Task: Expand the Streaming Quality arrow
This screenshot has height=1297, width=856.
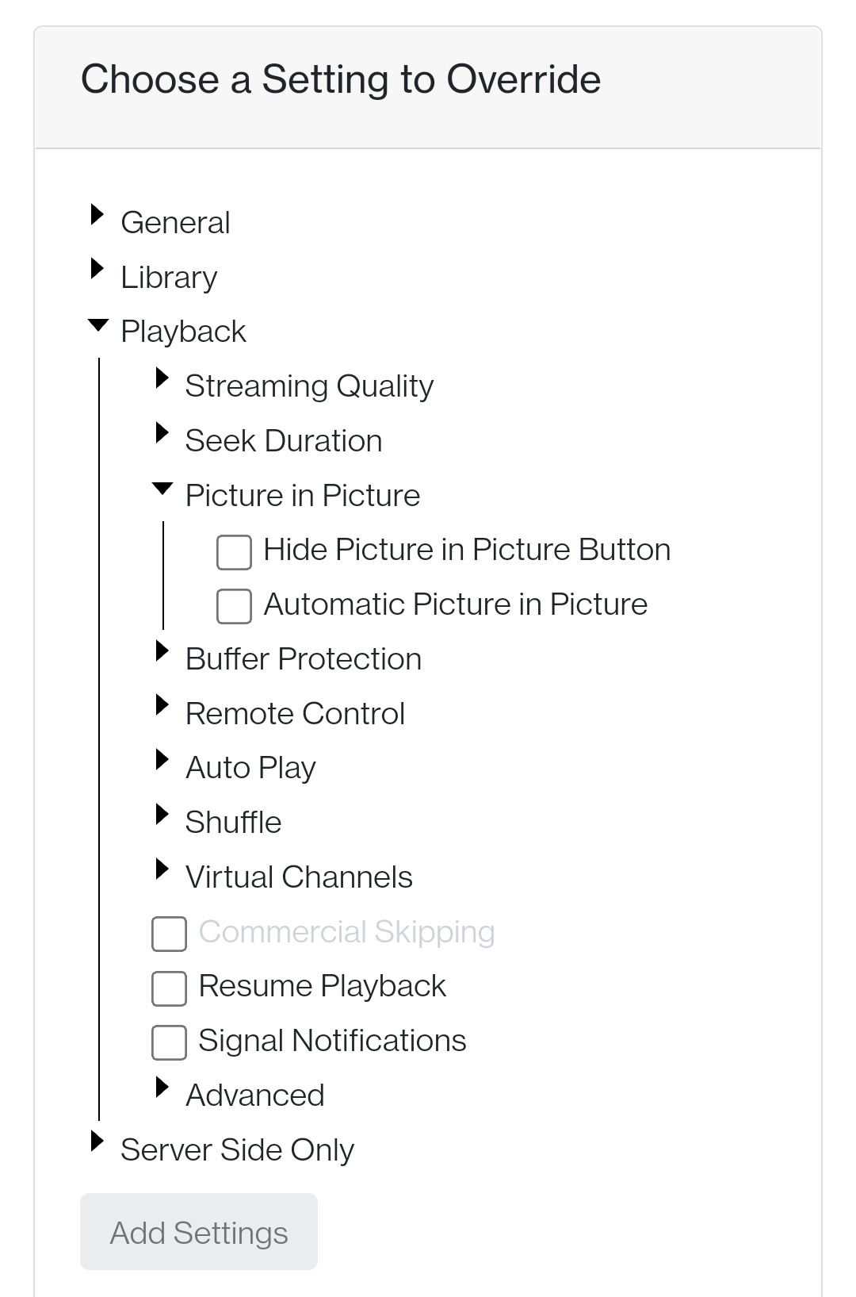Action: [x=162, y=378]
